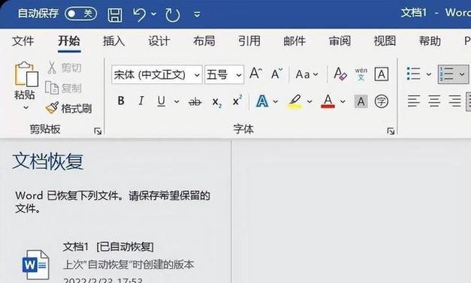Open Change Case (Aa) menu
Viewport: 471px width, 283px height.
tap(306, 74)
